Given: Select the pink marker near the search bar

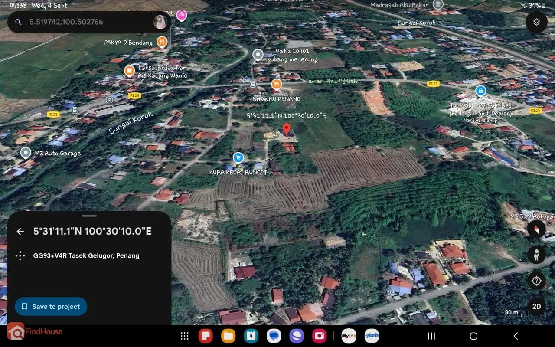Looking at the screenshot, I should pos(182,15).
